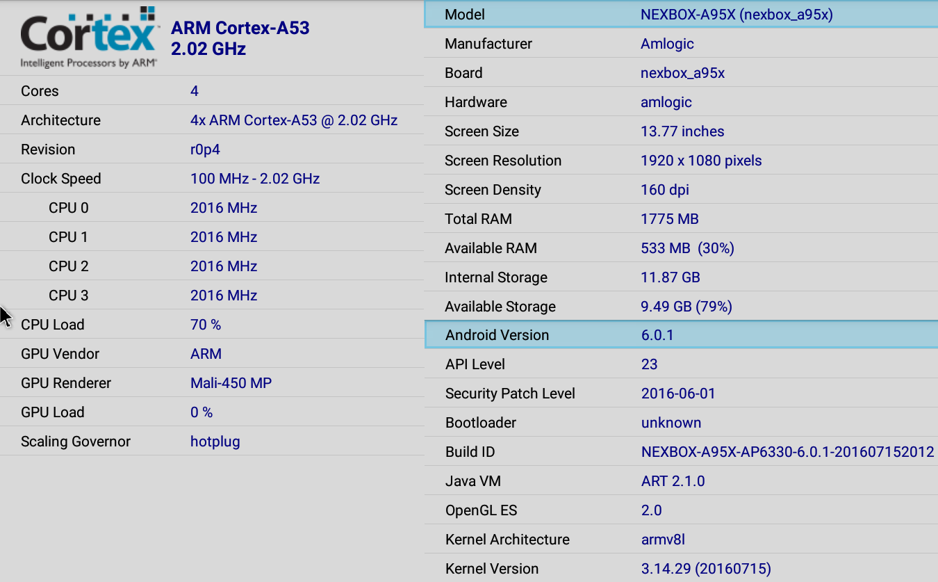The image size is (938, 582).
Task: Click the CPU 3 row frequency
Action: pos(224,296)
